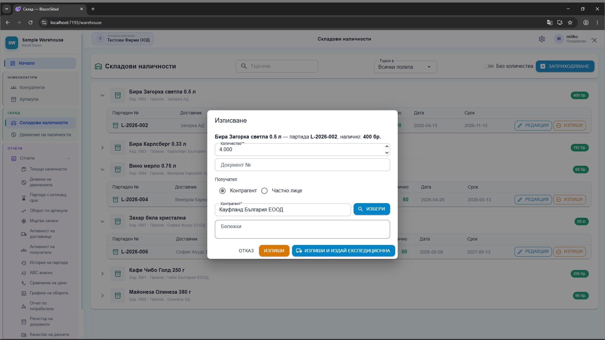Collapse the Вино мерло 0.75 л row
This screenshot has height=340, width=605.
(x=103, y=170)
